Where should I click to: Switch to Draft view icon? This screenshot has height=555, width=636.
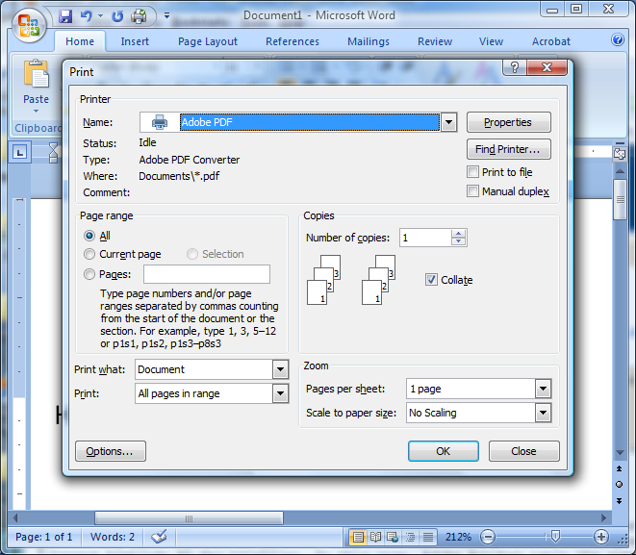(x=428, y=537)
